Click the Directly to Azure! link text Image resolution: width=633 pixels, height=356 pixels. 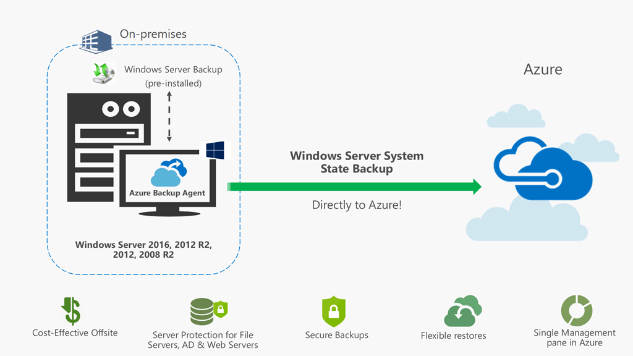(357, 205)
